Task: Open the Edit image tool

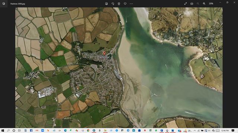Action: [106, 4]
